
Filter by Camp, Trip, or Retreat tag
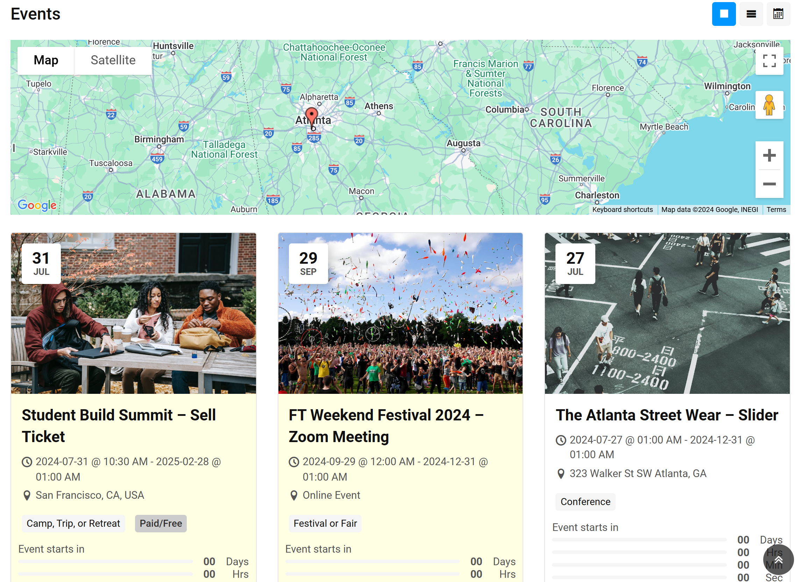click(73, 523)
